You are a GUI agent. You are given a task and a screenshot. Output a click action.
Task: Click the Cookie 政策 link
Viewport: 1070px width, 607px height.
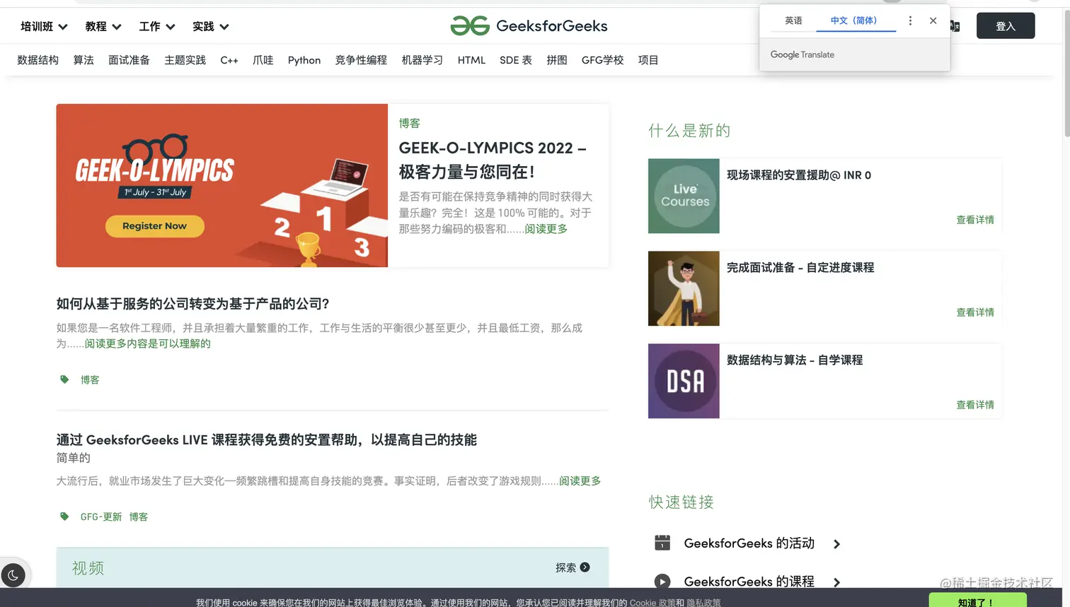coord(652,603)
